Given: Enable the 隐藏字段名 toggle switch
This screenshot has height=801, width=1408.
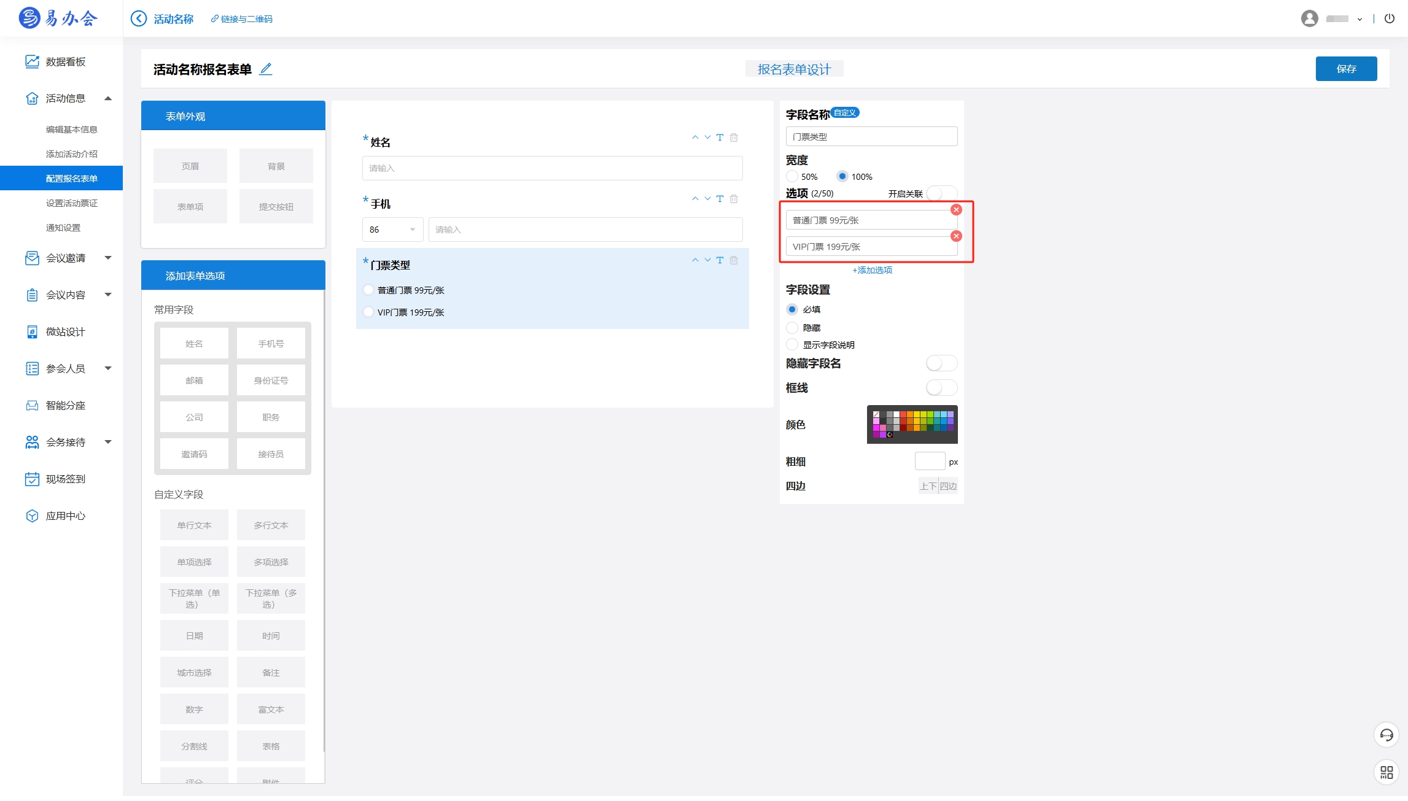Looking at the screenshot, I should 941,363.
